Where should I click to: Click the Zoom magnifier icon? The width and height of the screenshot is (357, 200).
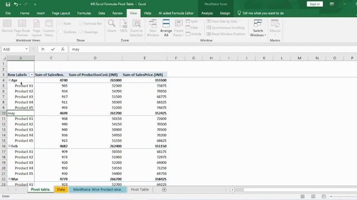[x=112, y=26]
